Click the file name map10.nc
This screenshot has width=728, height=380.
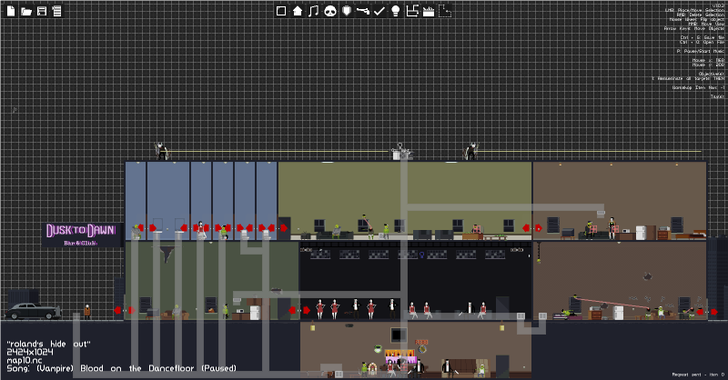[25, 360]
